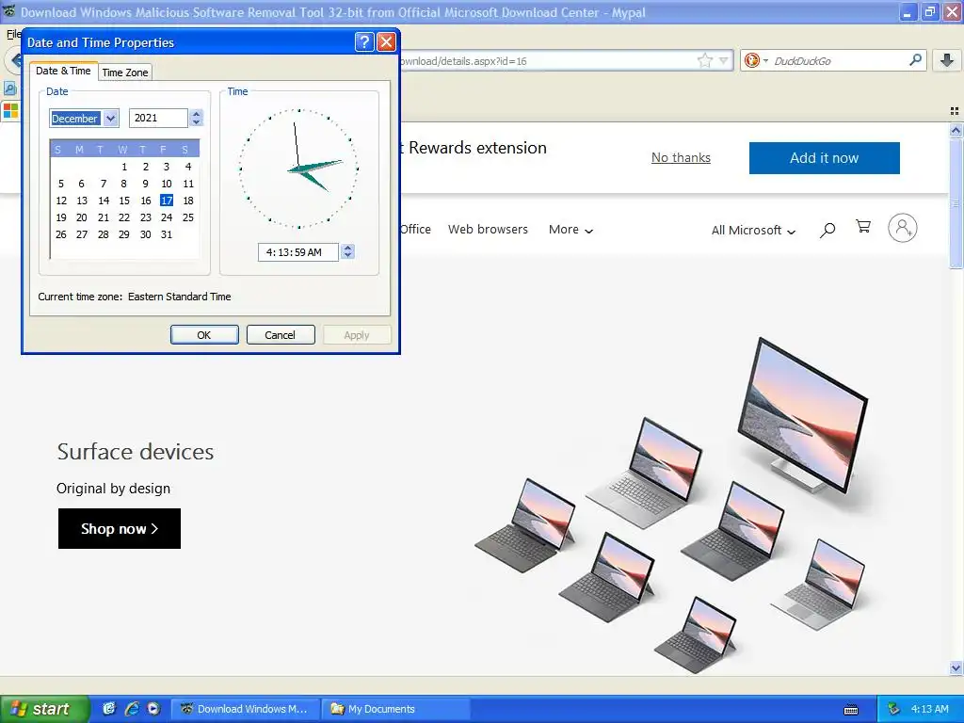
Task: Increase time with the up spinner
Action: (348, 248)
